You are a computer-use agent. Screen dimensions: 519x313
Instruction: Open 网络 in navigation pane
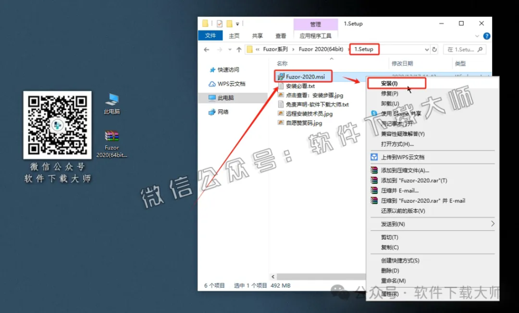218,112
